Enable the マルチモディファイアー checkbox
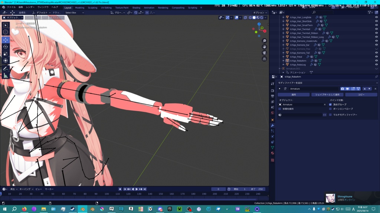380x213 pixels. (330, 115)
